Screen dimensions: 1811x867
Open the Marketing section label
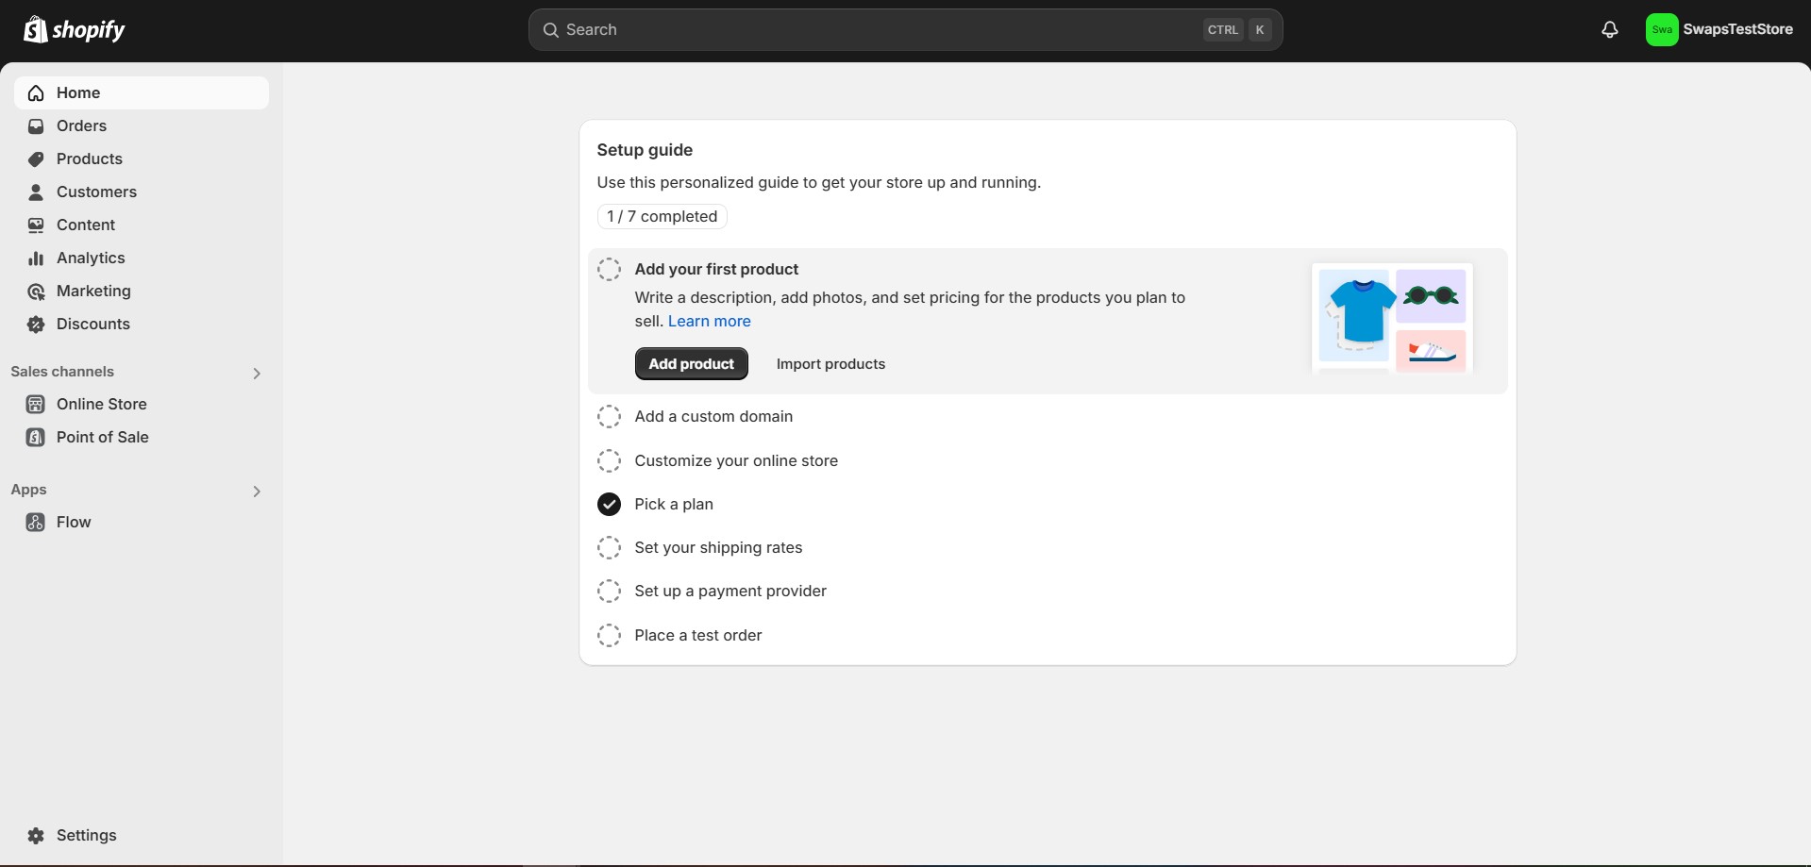(93, 291)
